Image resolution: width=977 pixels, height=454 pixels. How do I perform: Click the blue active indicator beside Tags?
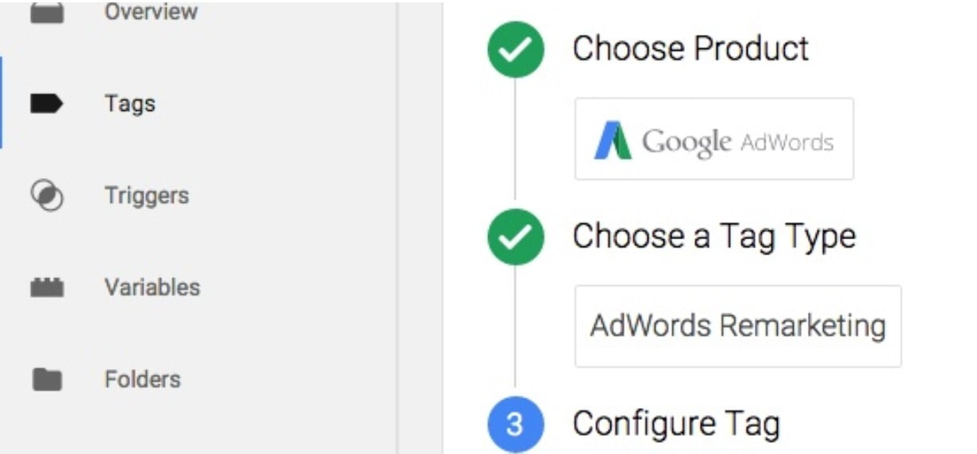point(2,103)
